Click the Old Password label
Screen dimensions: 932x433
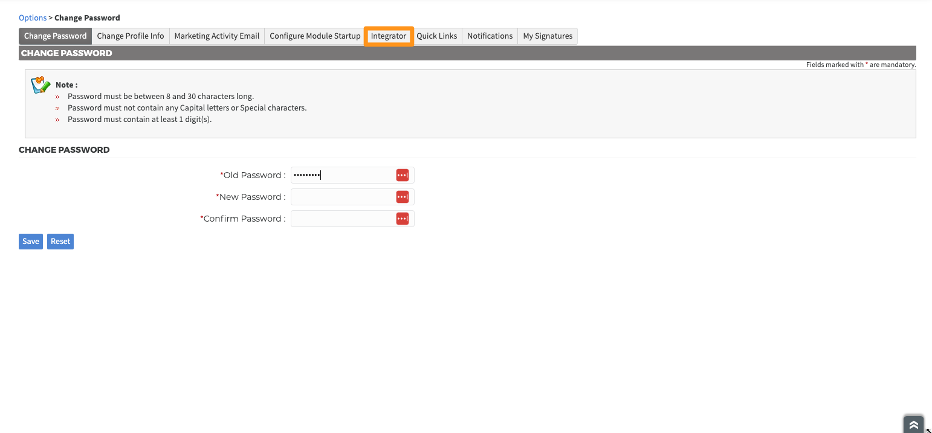click(x=253, y=175)
